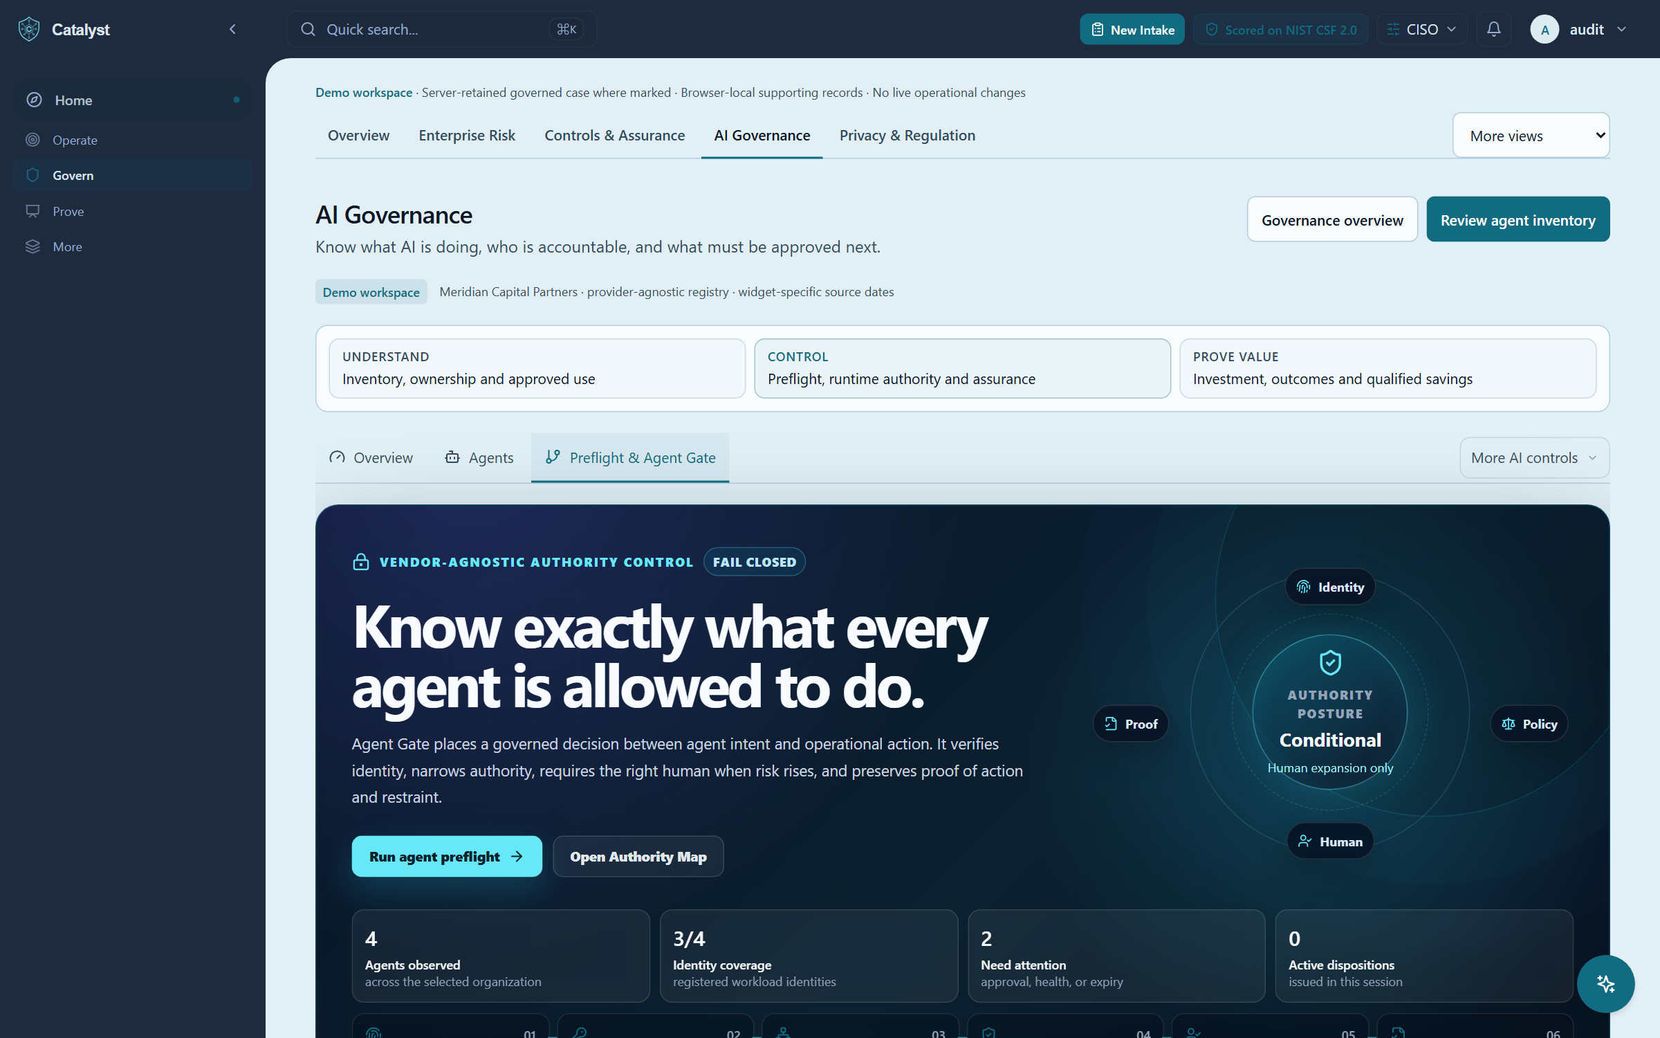Screen dimensions: 1660x1038
Task: Open the Privacy & Regulation tab
Action: tap(907, 136)
